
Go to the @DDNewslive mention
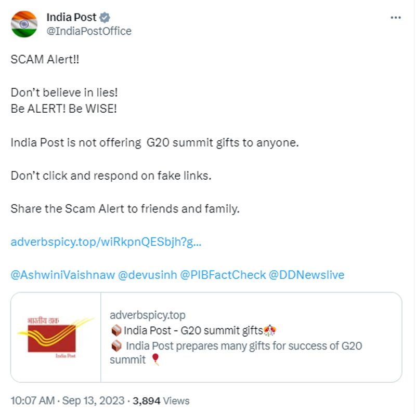coord(306,275)
